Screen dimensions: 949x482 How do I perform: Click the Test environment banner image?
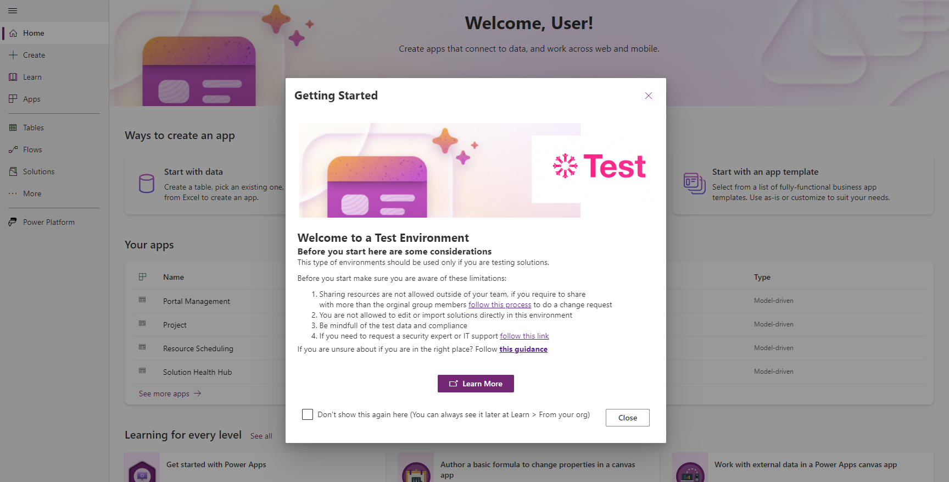click(x=476, y=170)
